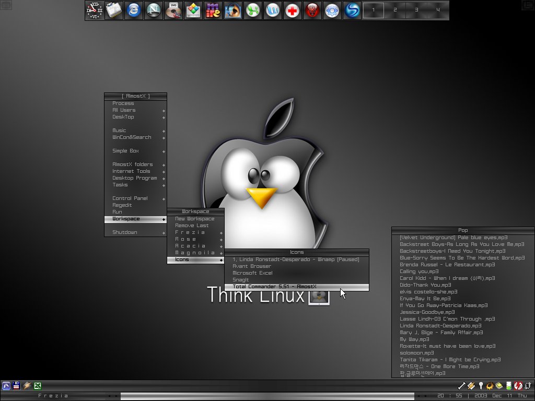Image resolution: width=535 pixels, height=401 pixels.
Task: Play 'Dido-Thank You.mp3' from the Pop list
Action: 463,285
